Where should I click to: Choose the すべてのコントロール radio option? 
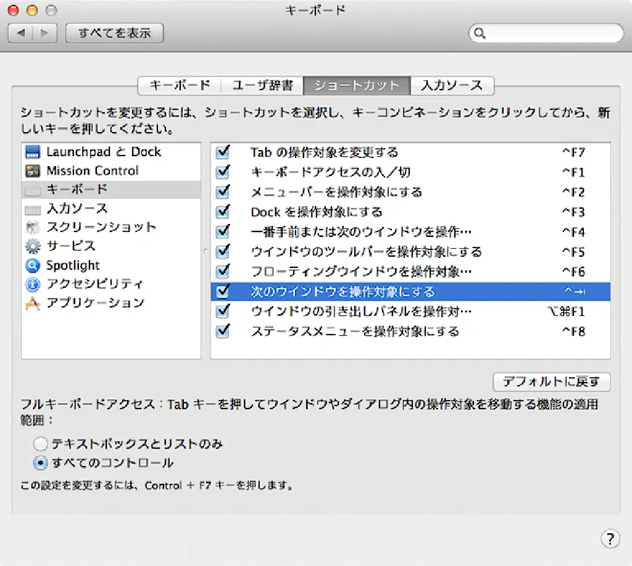tap(41, 463)
